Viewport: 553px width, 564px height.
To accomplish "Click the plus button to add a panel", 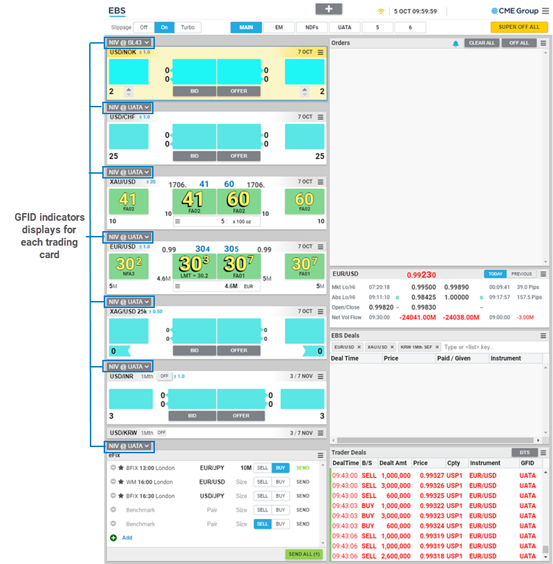I will [x=328, y=9].
